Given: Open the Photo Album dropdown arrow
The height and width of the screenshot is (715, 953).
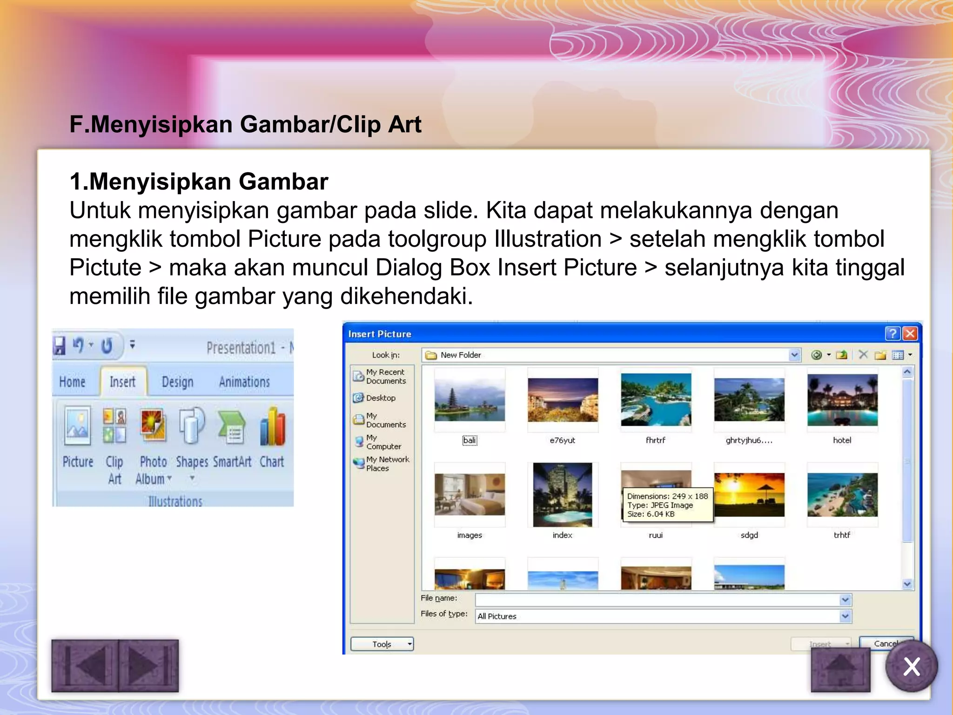Looking at the screenshot, I should (169, 478).
